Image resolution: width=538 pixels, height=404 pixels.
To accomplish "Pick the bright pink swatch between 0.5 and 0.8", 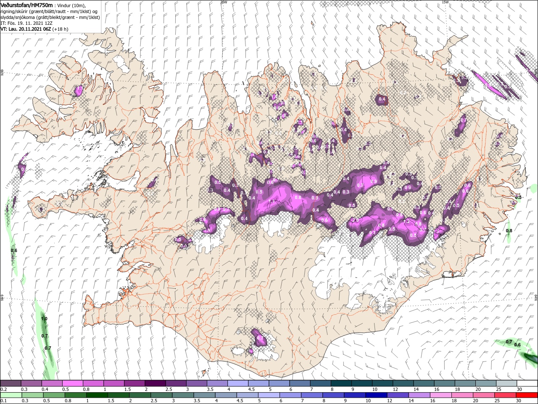I will click(x=72, y=383).
